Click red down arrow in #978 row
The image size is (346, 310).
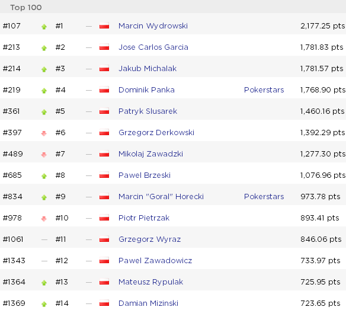[x=44, y=219]
